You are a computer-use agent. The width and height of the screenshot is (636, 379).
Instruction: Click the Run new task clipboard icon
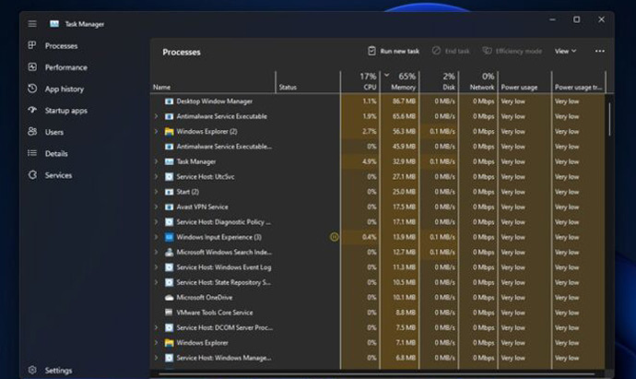371,51
